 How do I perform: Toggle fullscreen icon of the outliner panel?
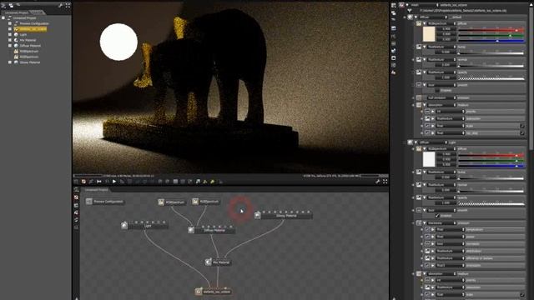(x=68, y=6)
